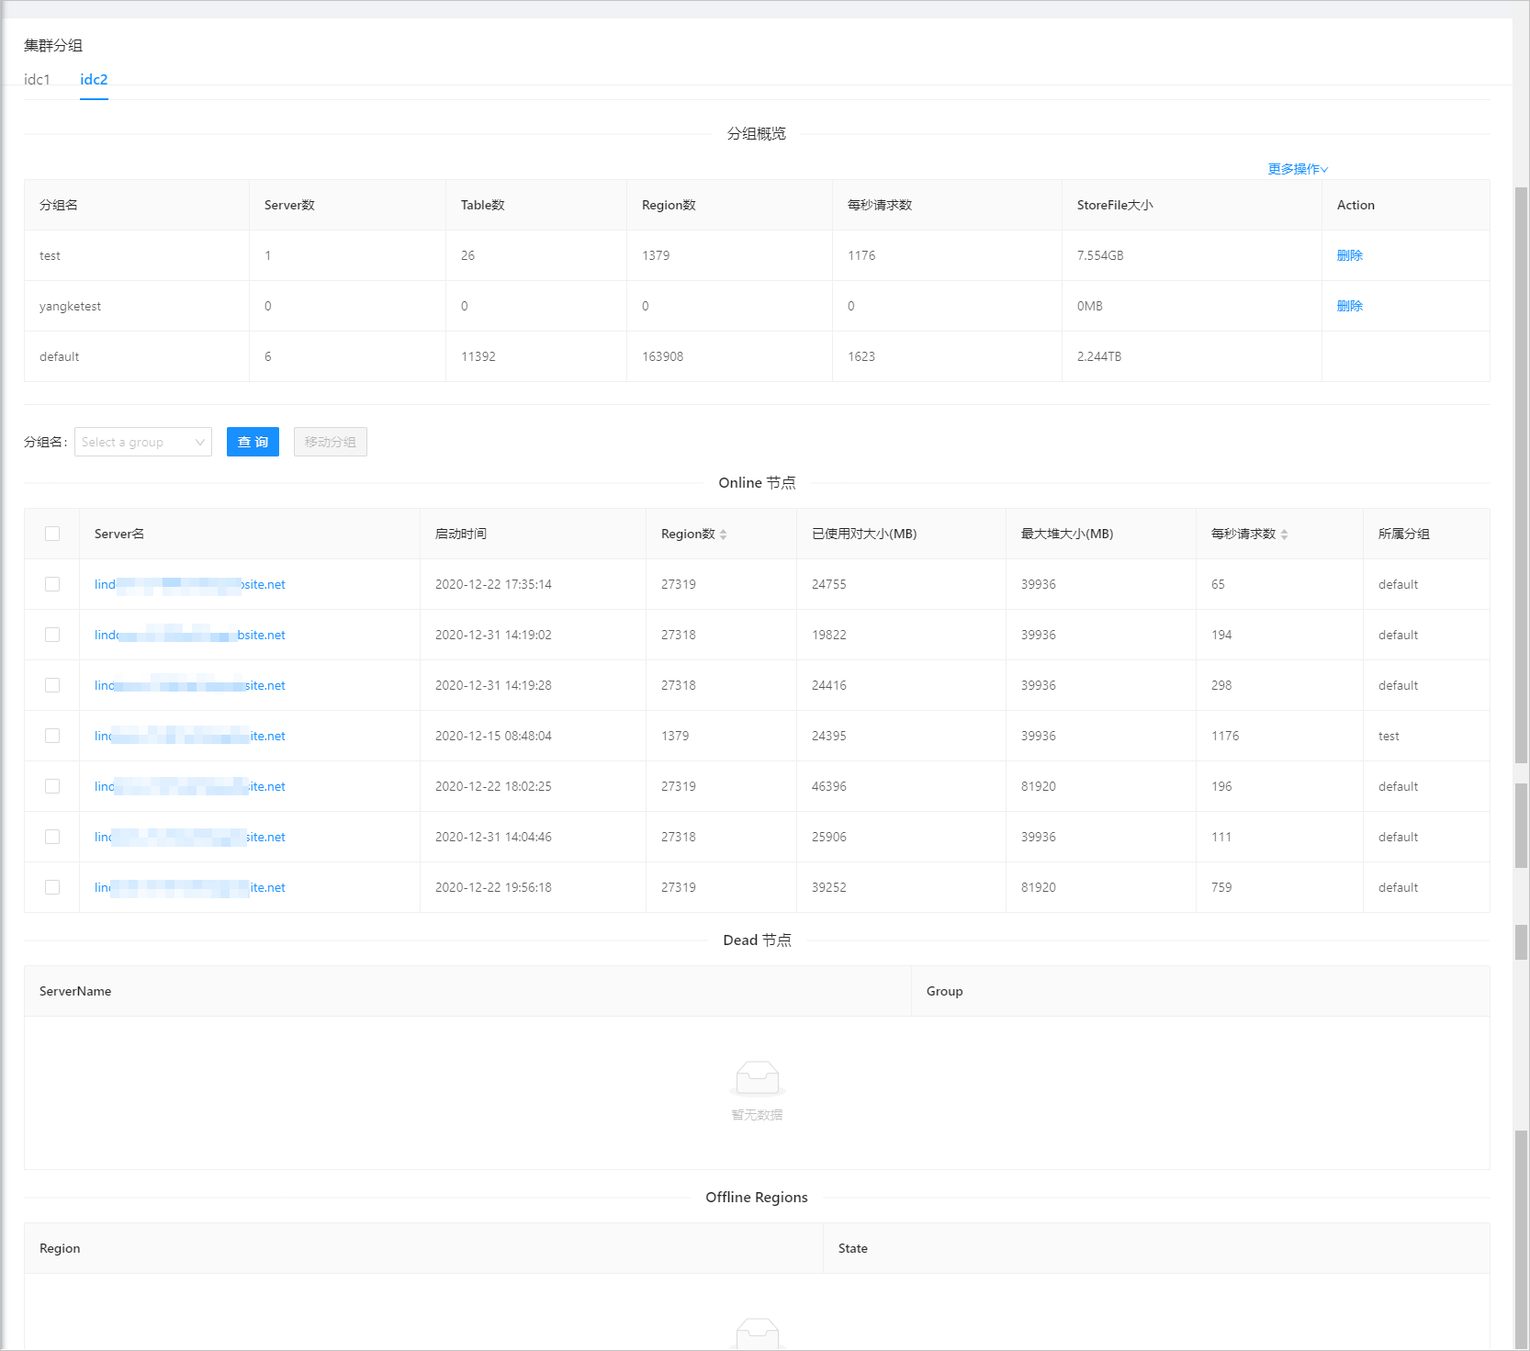This screenshot has width=1530, height=1351.
Task: Click the 'State' header in Offline Regions table
Action: coord(852,1248)
